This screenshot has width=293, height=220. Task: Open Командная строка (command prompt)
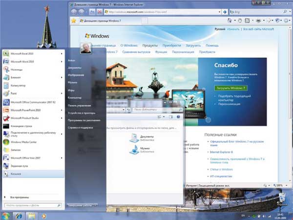click(33, 126)
